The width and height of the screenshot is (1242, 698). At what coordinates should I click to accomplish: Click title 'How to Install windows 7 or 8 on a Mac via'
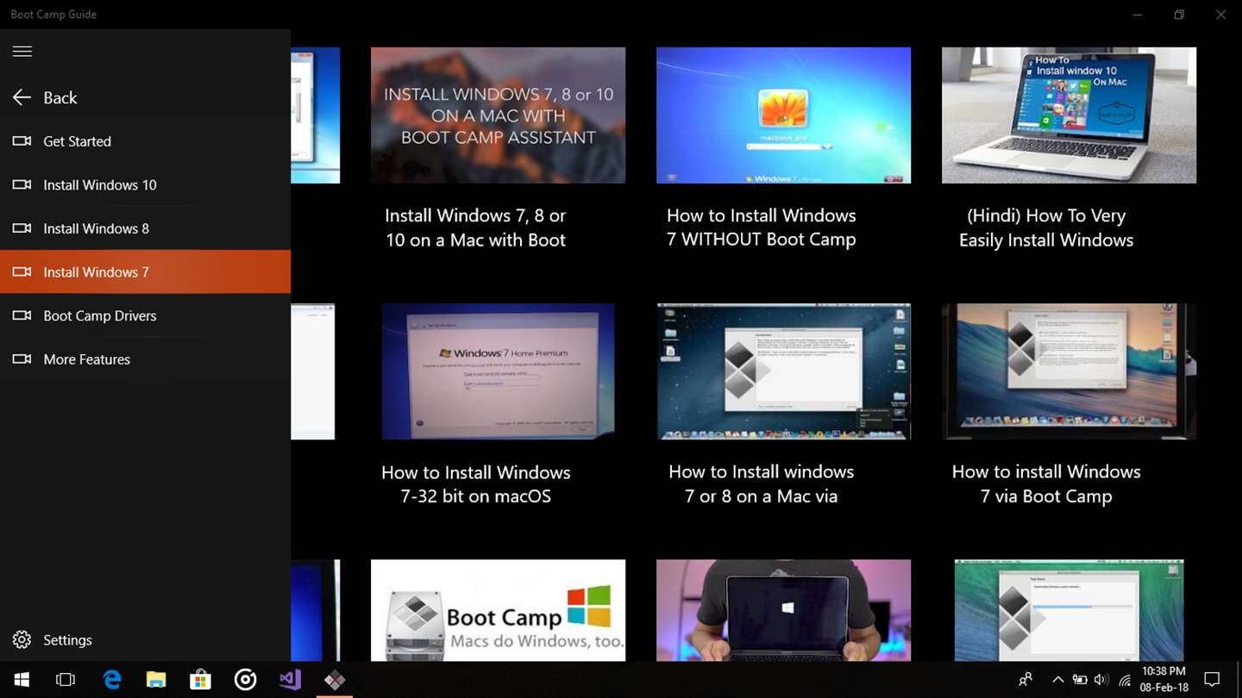click(762, 484)
